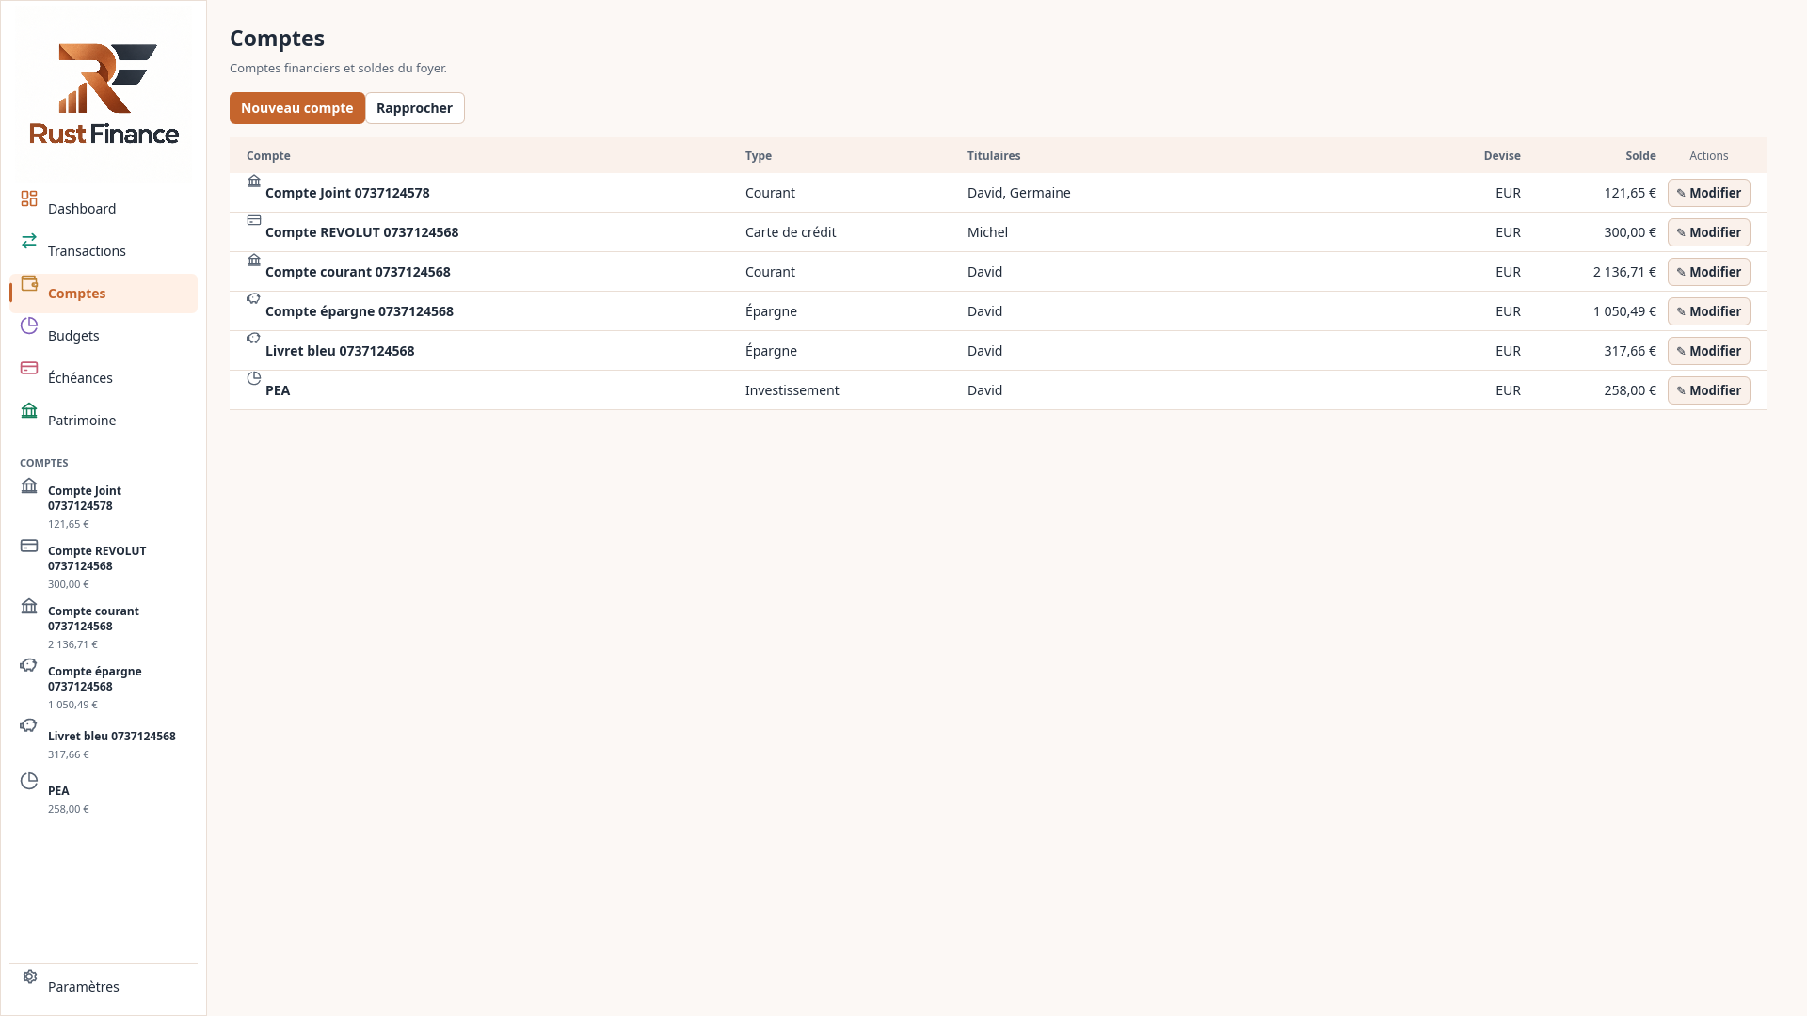Click the Titulaires column header
Image resolution: width=1807 pixels, height=1016 pixels.
pyautogui.click(x=994, y=156)
